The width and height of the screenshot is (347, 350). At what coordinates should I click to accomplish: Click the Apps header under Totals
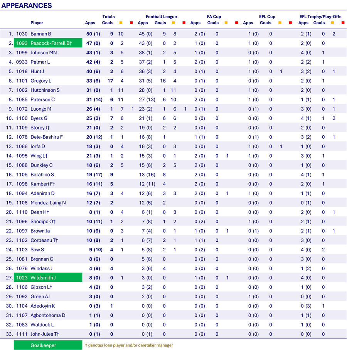click(90, 23)
